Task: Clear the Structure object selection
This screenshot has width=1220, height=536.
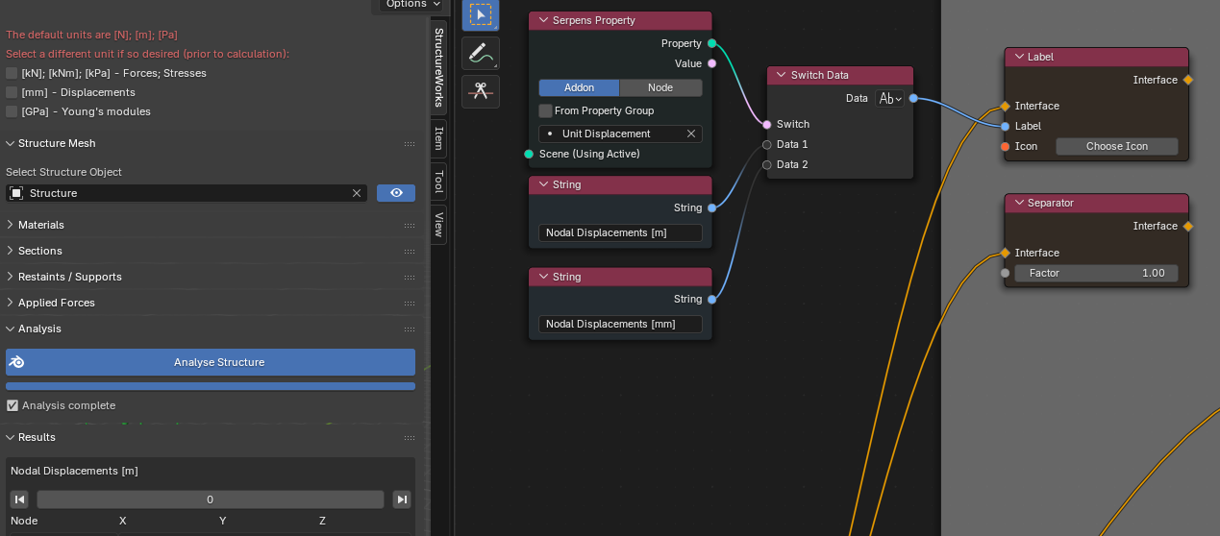Action: pyautogui.click(x=357, y=193)
